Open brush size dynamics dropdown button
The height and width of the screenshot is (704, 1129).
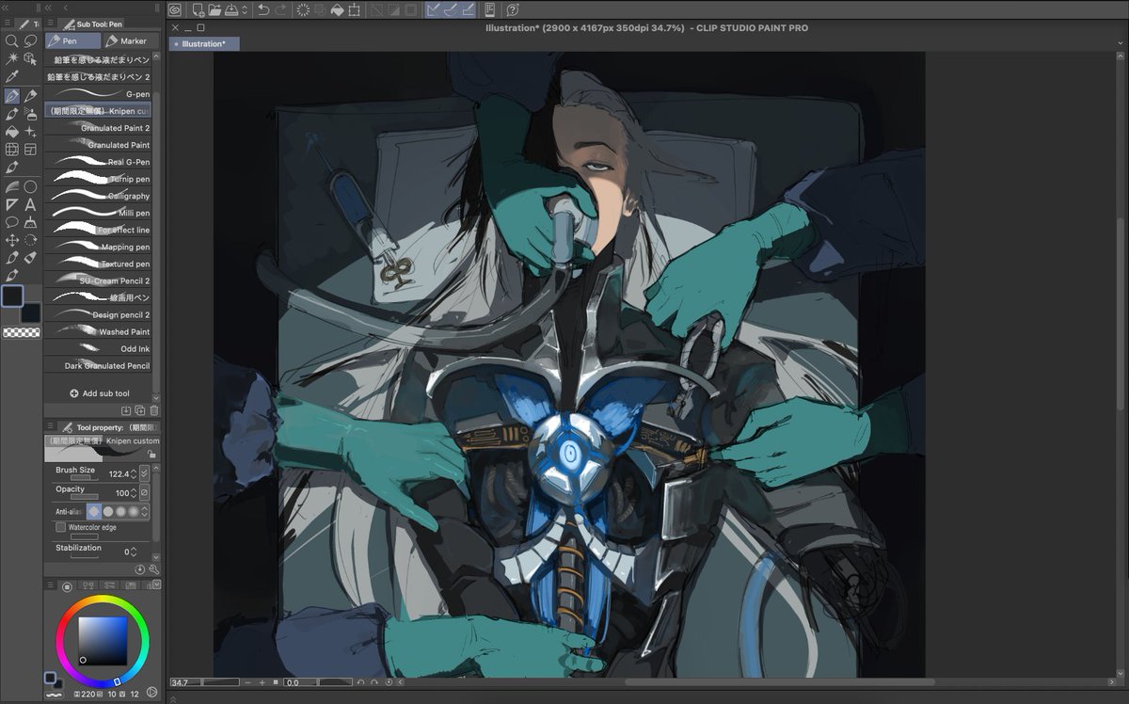(x=144, y=472)
